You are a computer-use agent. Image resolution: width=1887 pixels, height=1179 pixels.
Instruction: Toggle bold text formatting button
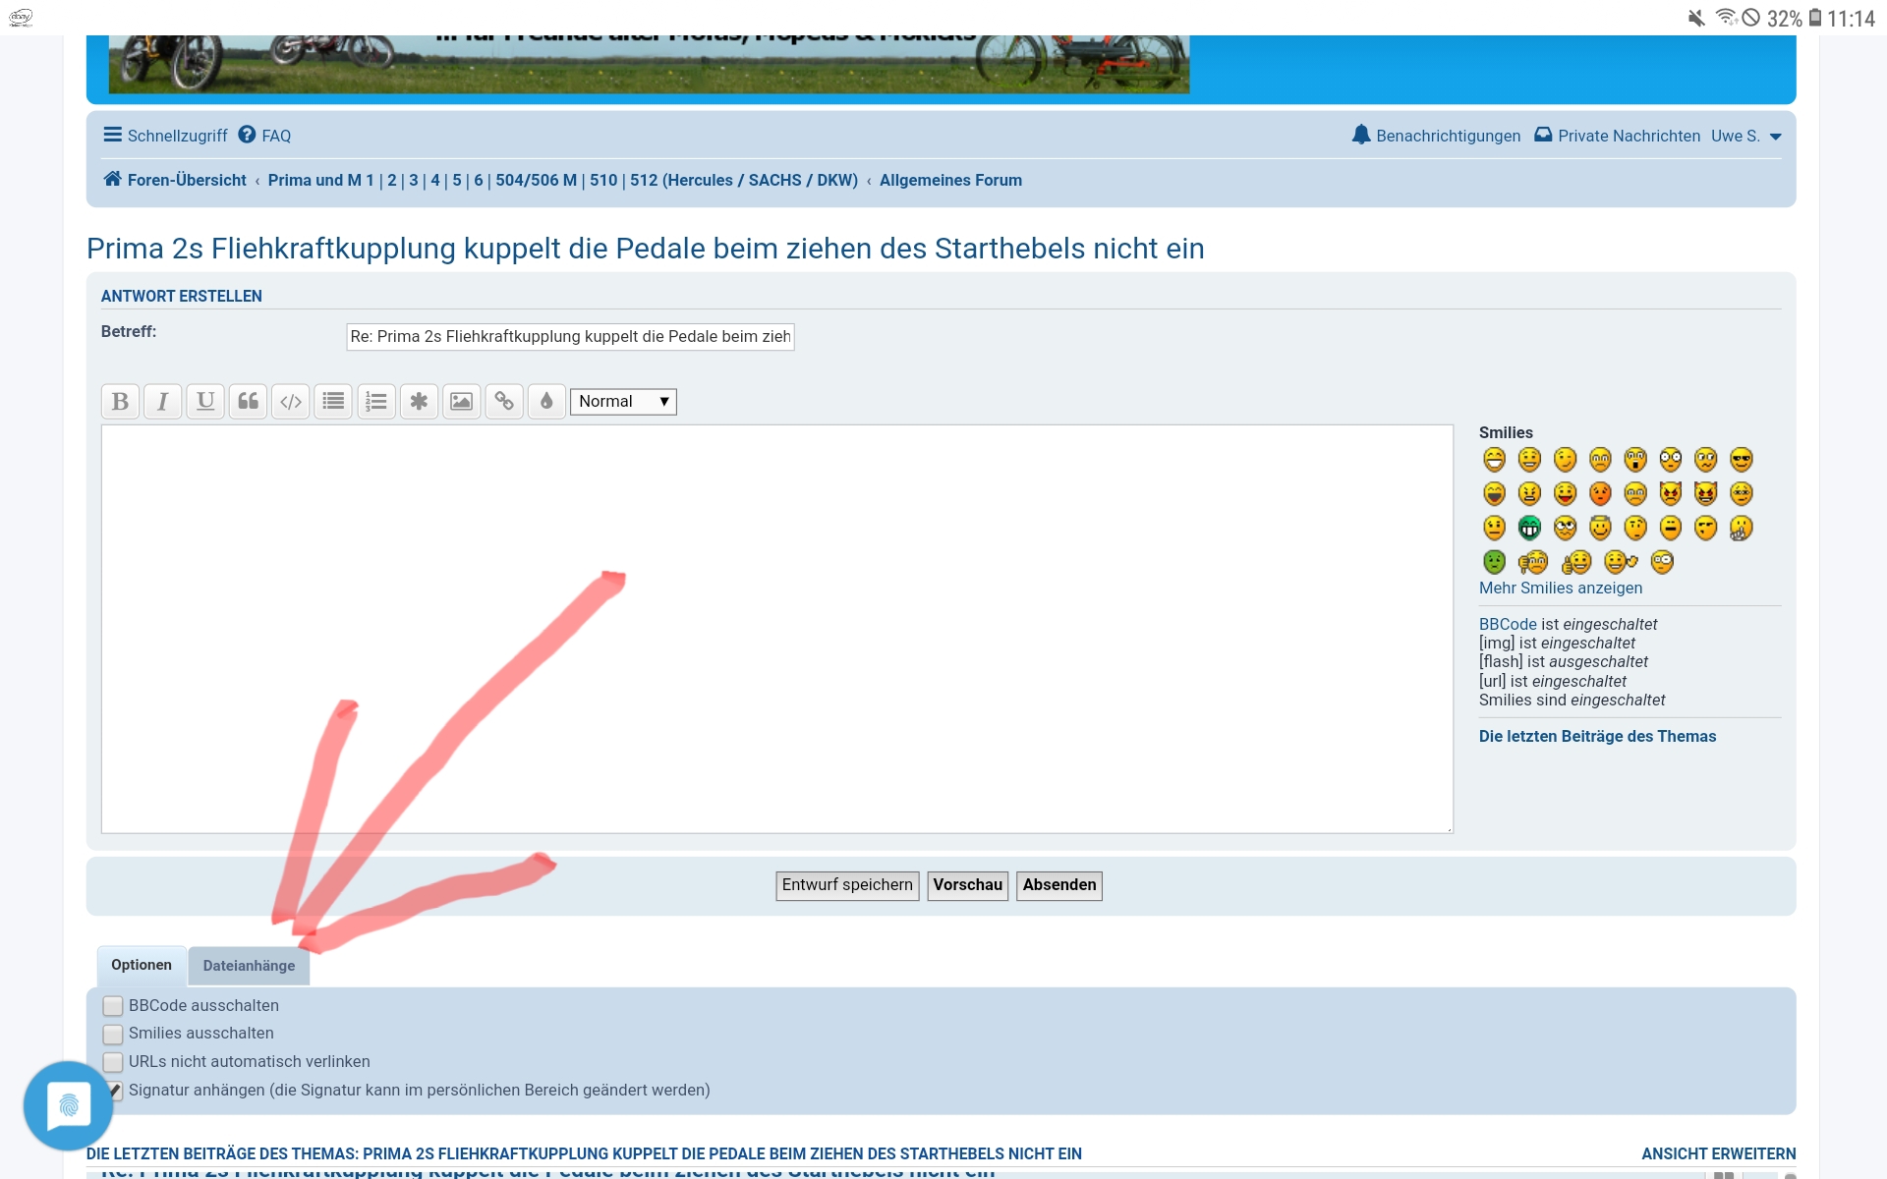click(120, 402)
